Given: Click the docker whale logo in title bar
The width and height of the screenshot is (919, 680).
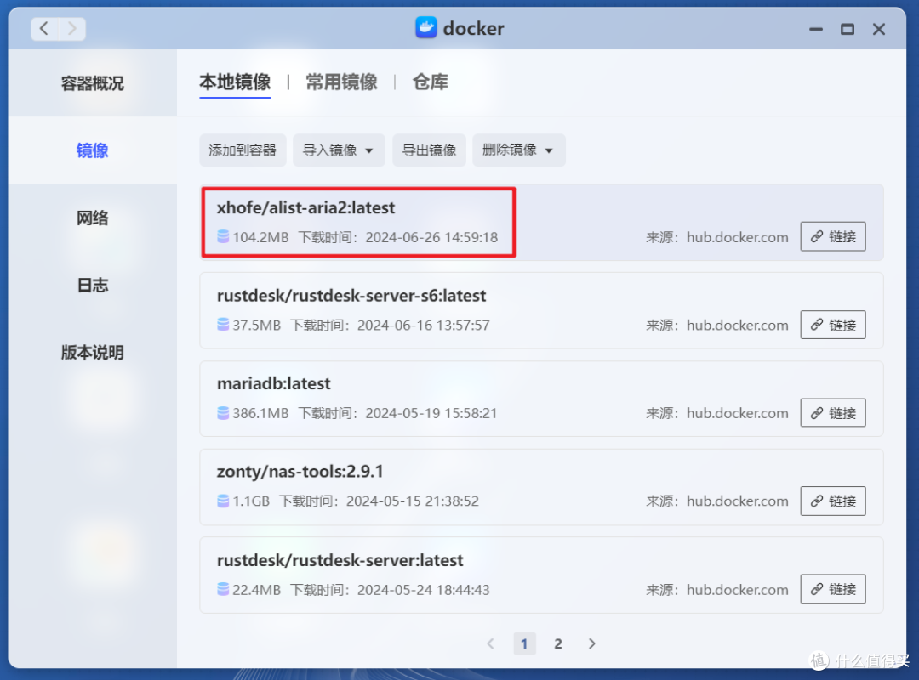Looking at the screenshot, I should tap(426, 27).
